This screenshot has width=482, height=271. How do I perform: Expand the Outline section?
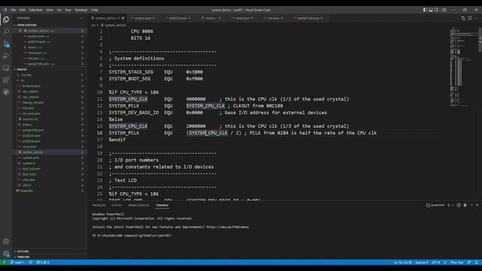point(23,251)
